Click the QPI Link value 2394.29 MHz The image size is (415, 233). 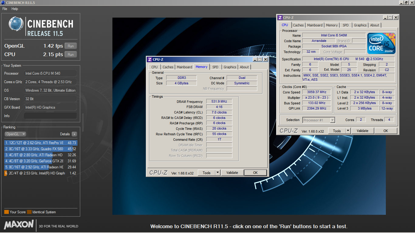click(x=317, y=108)
